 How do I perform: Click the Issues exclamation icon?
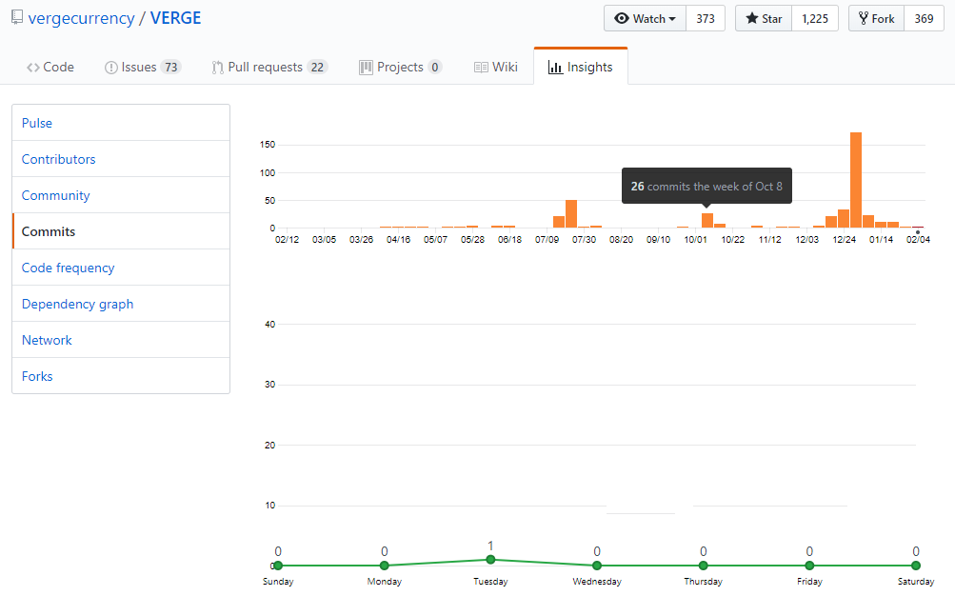click(x=110, y=68)
